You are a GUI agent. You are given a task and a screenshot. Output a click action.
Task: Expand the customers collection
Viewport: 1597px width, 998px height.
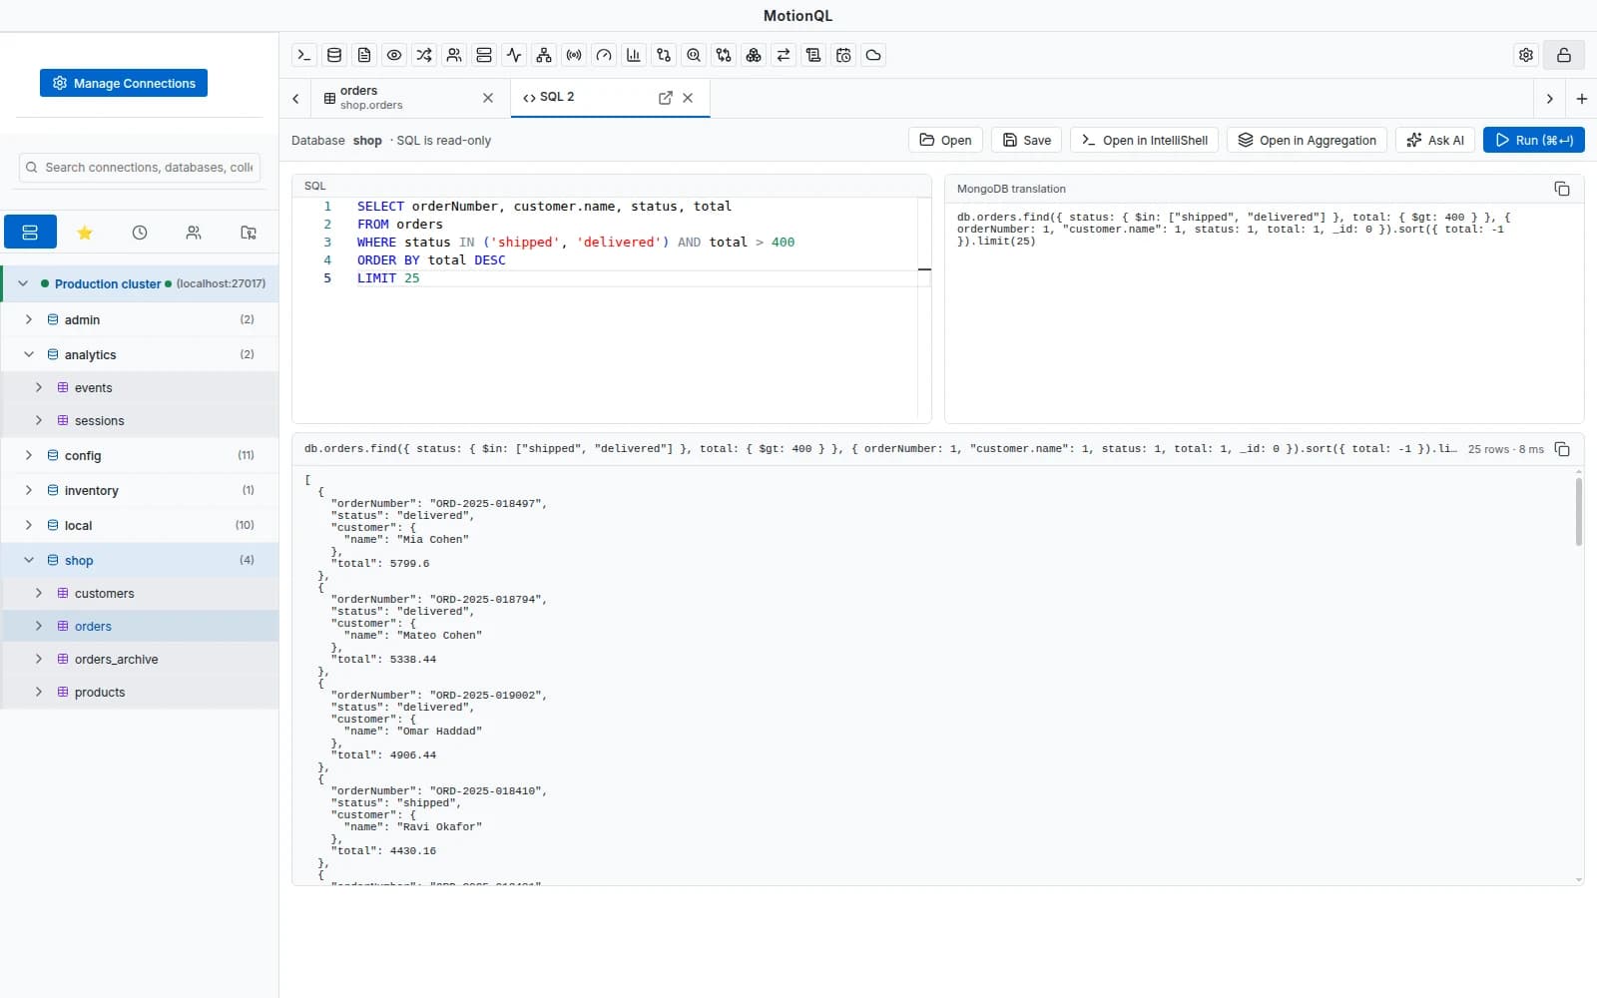(39, 593)
